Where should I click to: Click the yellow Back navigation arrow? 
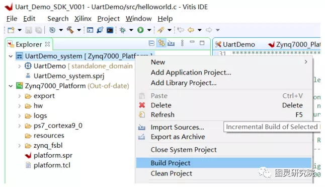(191, 30)
